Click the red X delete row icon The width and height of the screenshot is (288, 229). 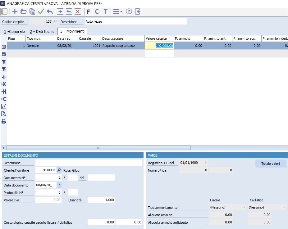(78, 12)
